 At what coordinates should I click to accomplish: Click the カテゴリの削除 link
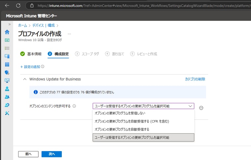pyautogui.click(x=195, y=79)
